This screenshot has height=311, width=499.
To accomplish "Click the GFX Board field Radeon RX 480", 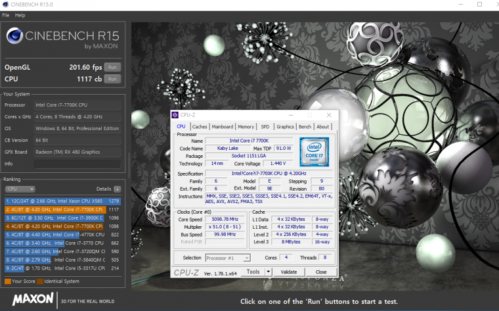I will point(77,152).
